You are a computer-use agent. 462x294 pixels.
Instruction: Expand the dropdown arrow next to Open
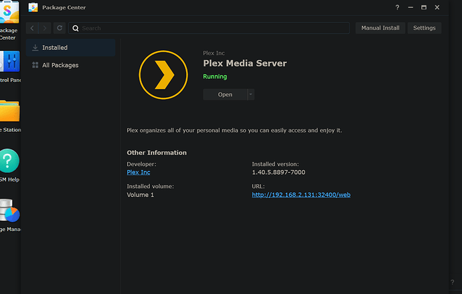(250, 94)
